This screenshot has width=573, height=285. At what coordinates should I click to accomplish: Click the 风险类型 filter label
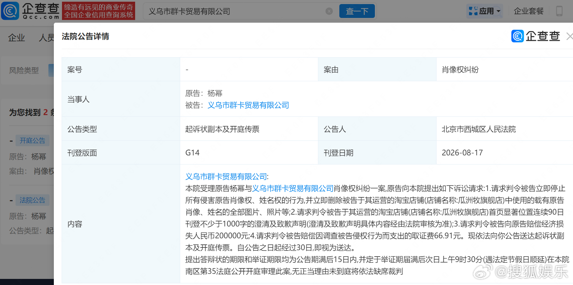point(24,70)
